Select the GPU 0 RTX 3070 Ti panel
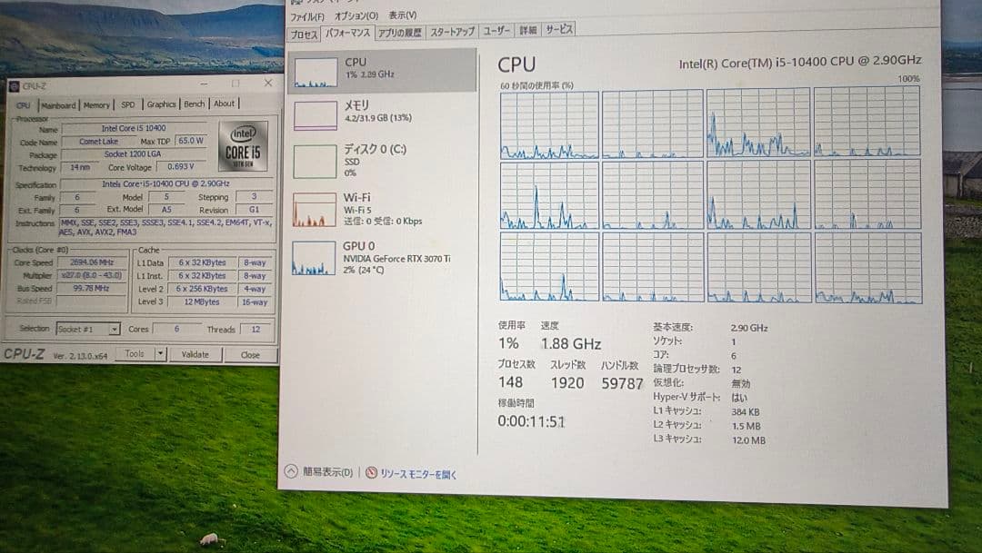982x553 pixels. 382,259
